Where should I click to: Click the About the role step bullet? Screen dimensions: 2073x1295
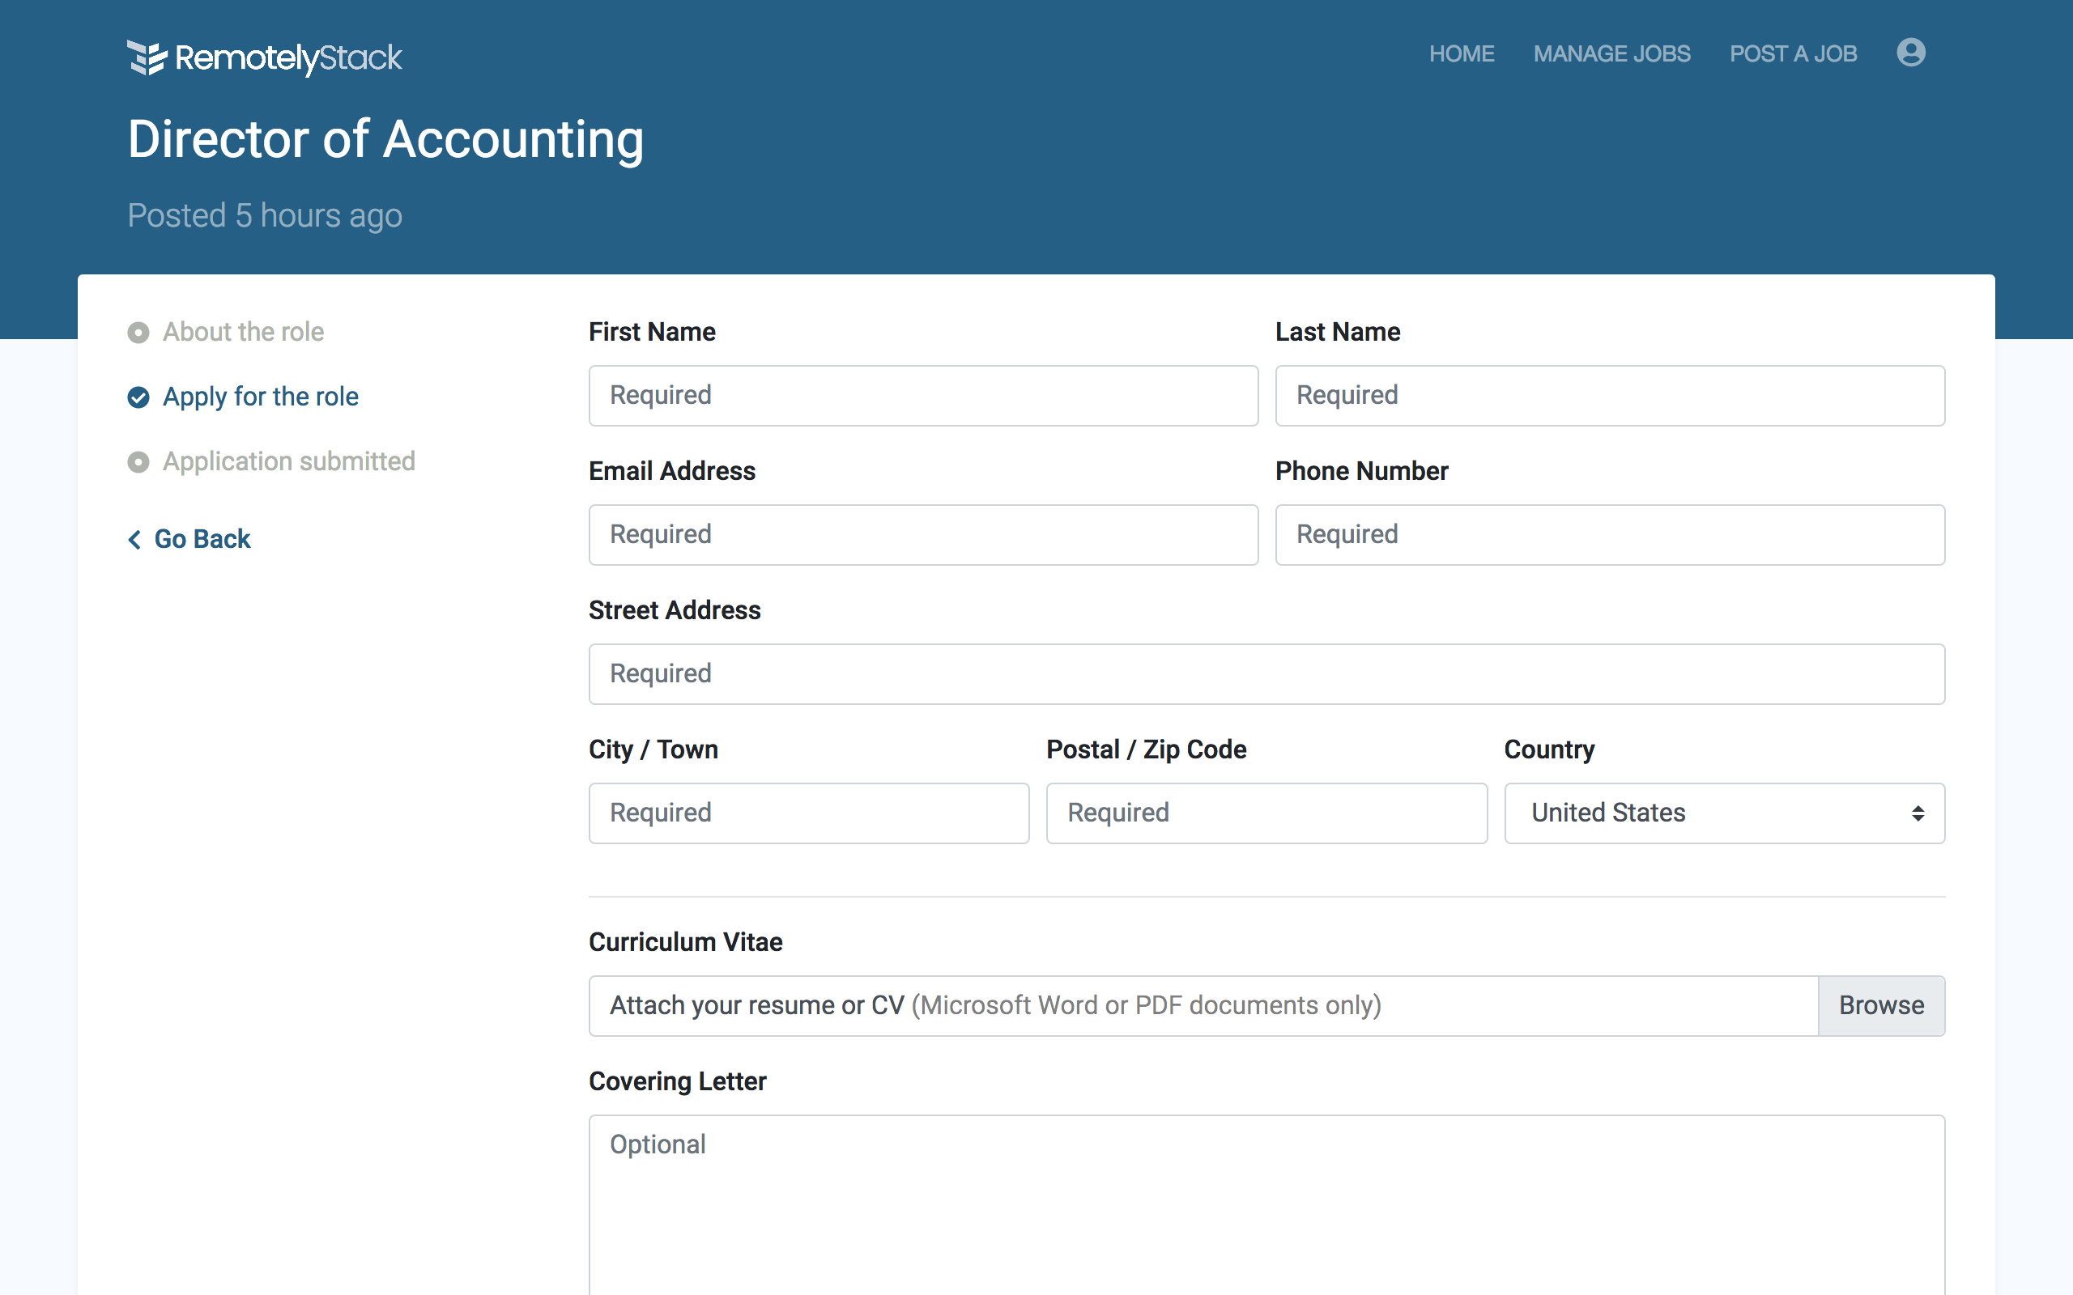[x=138, y=333]
